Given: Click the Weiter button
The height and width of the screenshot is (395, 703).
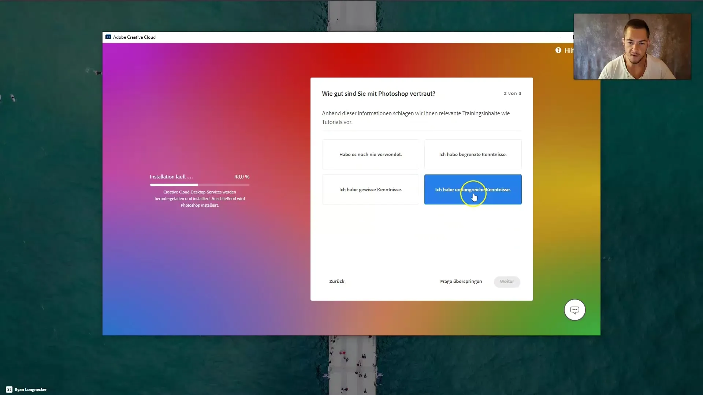Looking at the screenshot, I should (x=507, y=281).
